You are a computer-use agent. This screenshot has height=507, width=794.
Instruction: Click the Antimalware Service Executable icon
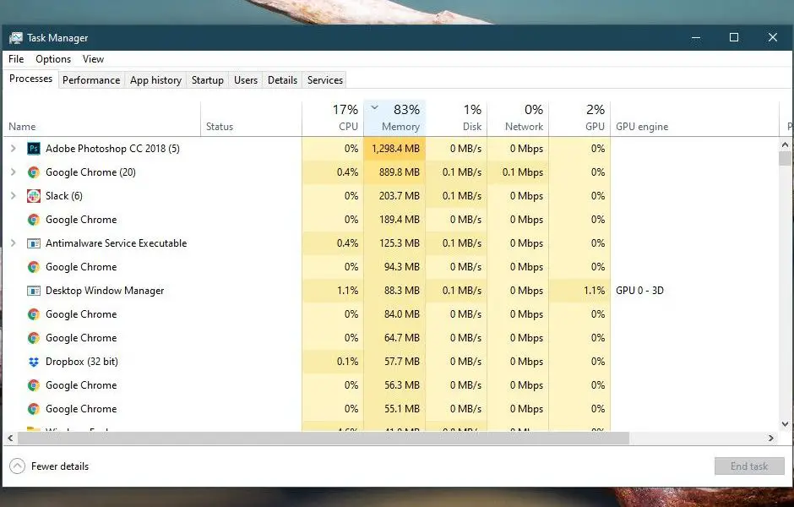[x=34, y=243]
